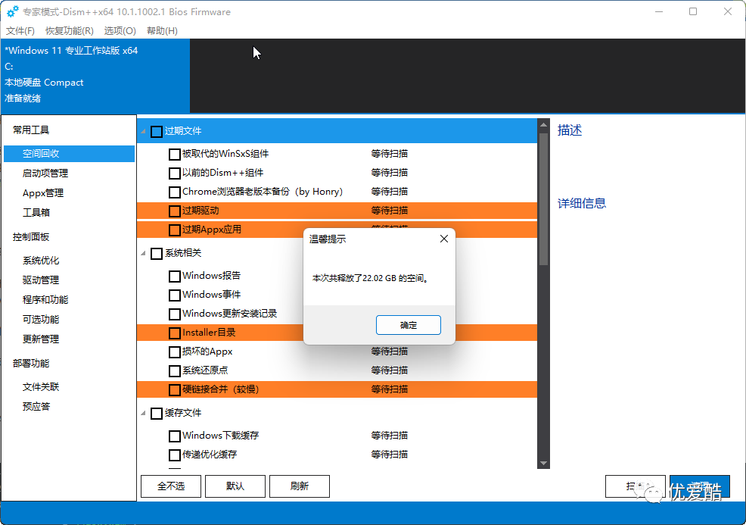Click the scrollbar down arrow in cleanup list
Screen dimensions: 746x525
(543, 463)
